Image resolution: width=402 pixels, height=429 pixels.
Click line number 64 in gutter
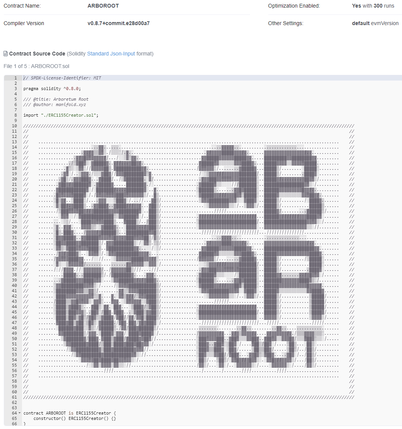(x=14, y=413)
